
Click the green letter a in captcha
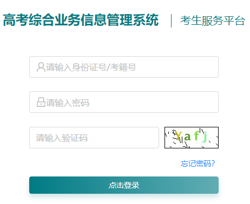187,137
